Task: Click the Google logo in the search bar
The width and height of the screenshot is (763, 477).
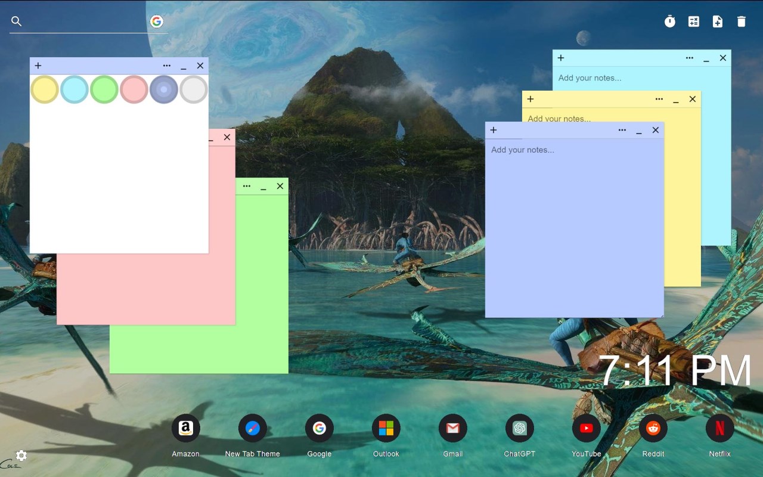Action: tap(157, 21)
